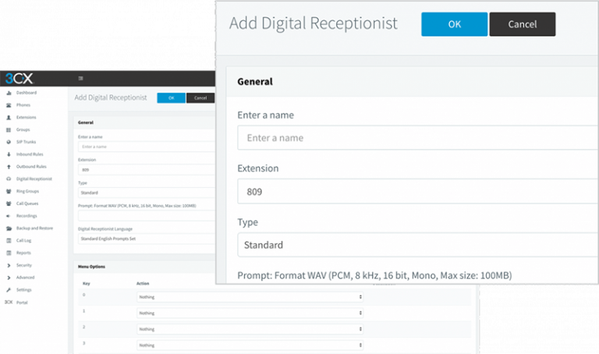Click the Phones icon in the sidebar
Viewport: 599px width, 354px height.
pos(9,105)
